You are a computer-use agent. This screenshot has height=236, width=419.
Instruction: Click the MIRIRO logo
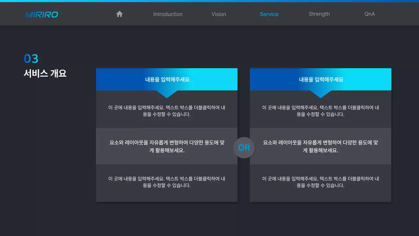click(x=41, y=14)
